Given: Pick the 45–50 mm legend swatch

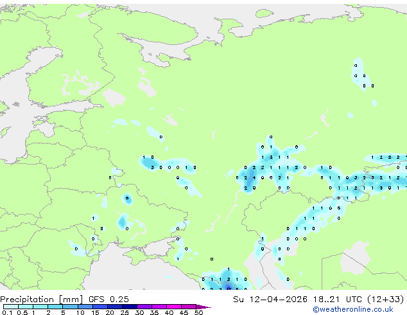Looking at the screenshot, I should [x=189, y=307].
